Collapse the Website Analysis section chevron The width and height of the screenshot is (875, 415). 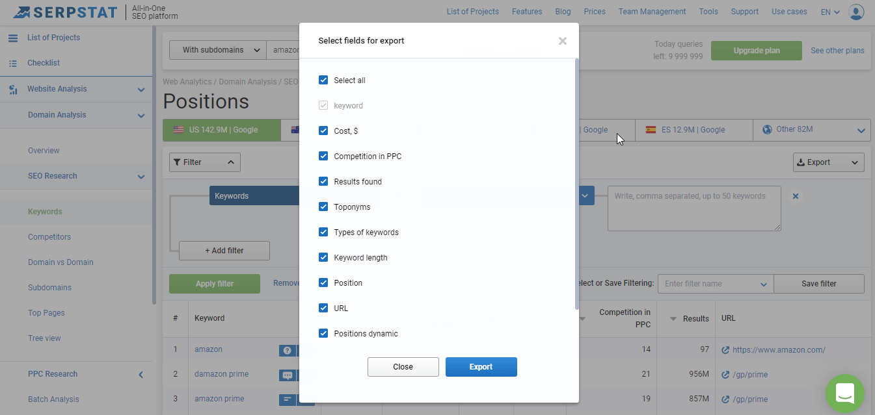pos(141,90)
